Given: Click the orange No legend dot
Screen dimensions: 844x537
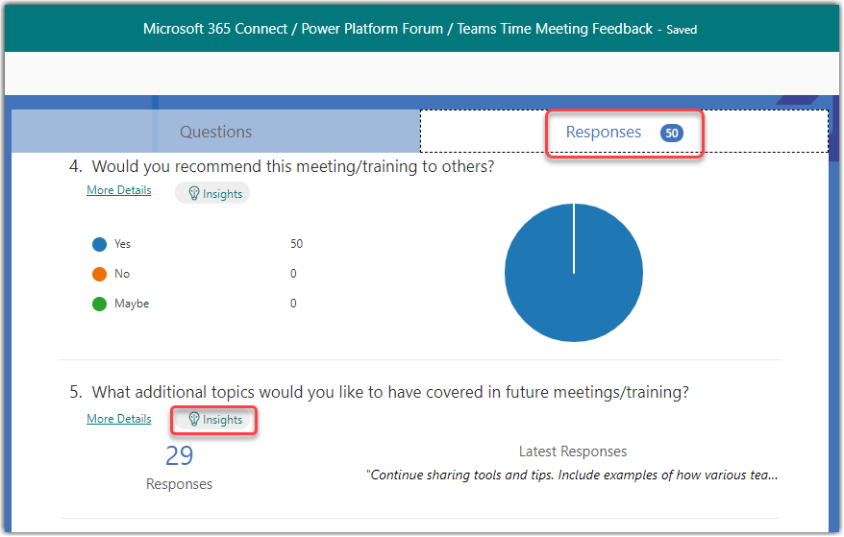Looking at the screenshot, I should click(100, 274).
